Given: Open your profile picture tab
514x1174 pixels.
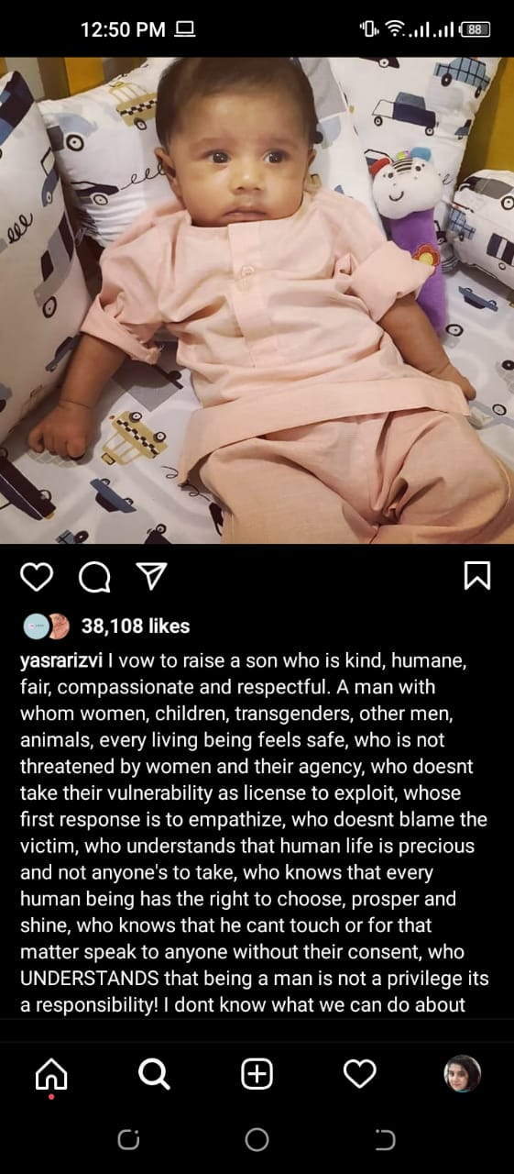Looking at the screenshot, I should point(463,1074).
